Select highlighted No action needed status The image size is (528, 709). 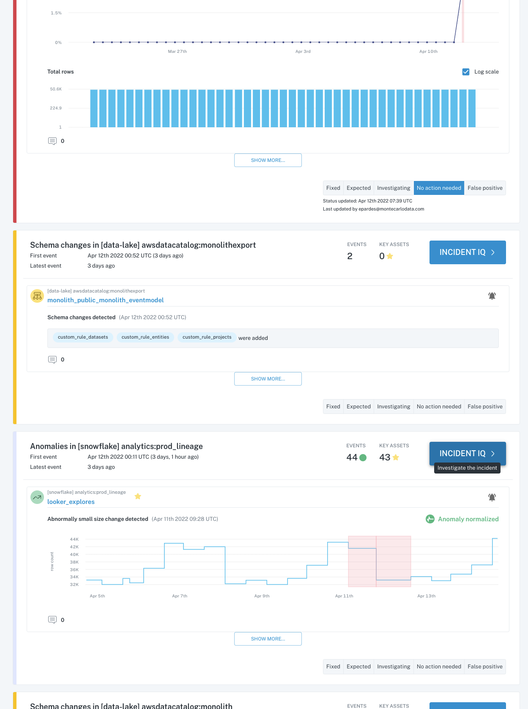click(439, 188)
